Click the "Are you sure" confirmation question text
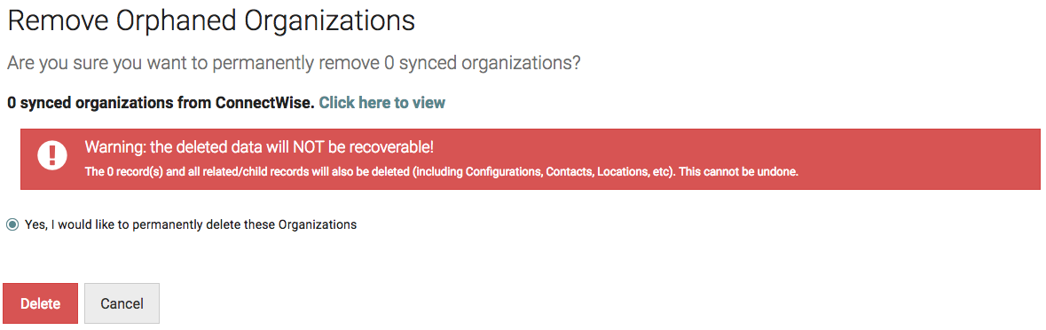 pos(294,64)
